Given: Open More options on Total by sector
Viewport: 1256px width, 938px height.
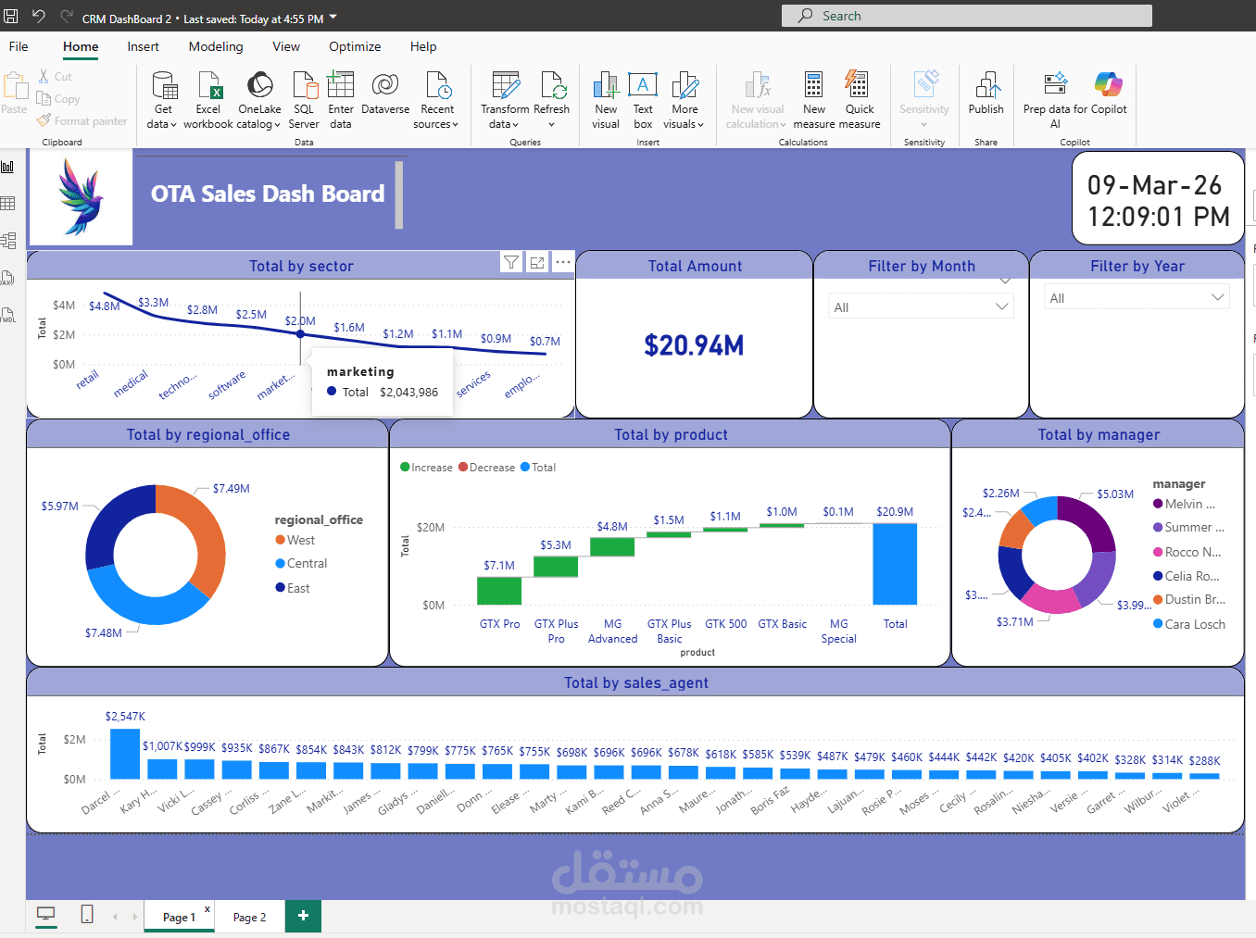Looking at the screenshot, I should (x=562, y=263).
